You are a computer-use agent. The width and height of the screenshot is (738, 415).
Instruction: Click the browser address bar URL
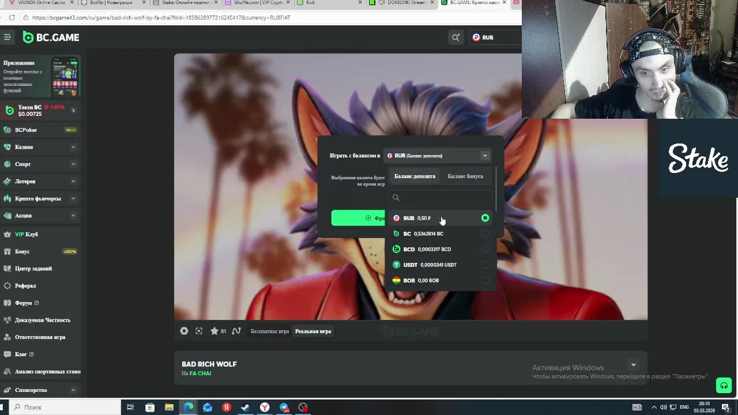(161, 18)
